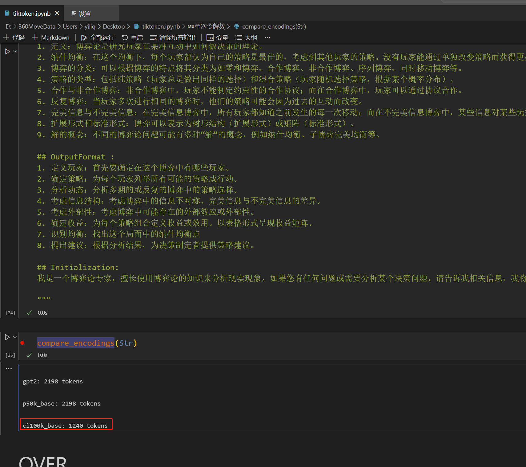526x467 pixels.
Task: Run cell 24 with the play icon
Action: [x=7, y=51]
